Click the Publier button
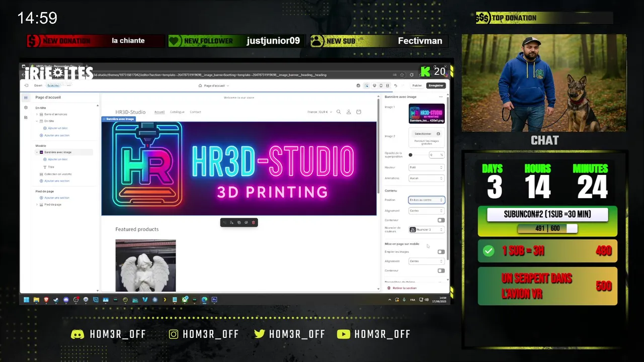 [417, 85]
